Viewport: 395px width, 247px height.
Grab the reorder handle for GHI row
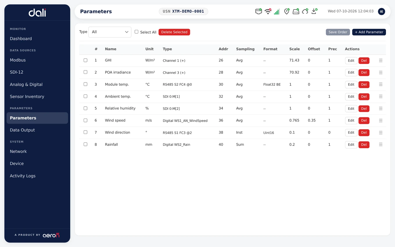click(380, 60)
